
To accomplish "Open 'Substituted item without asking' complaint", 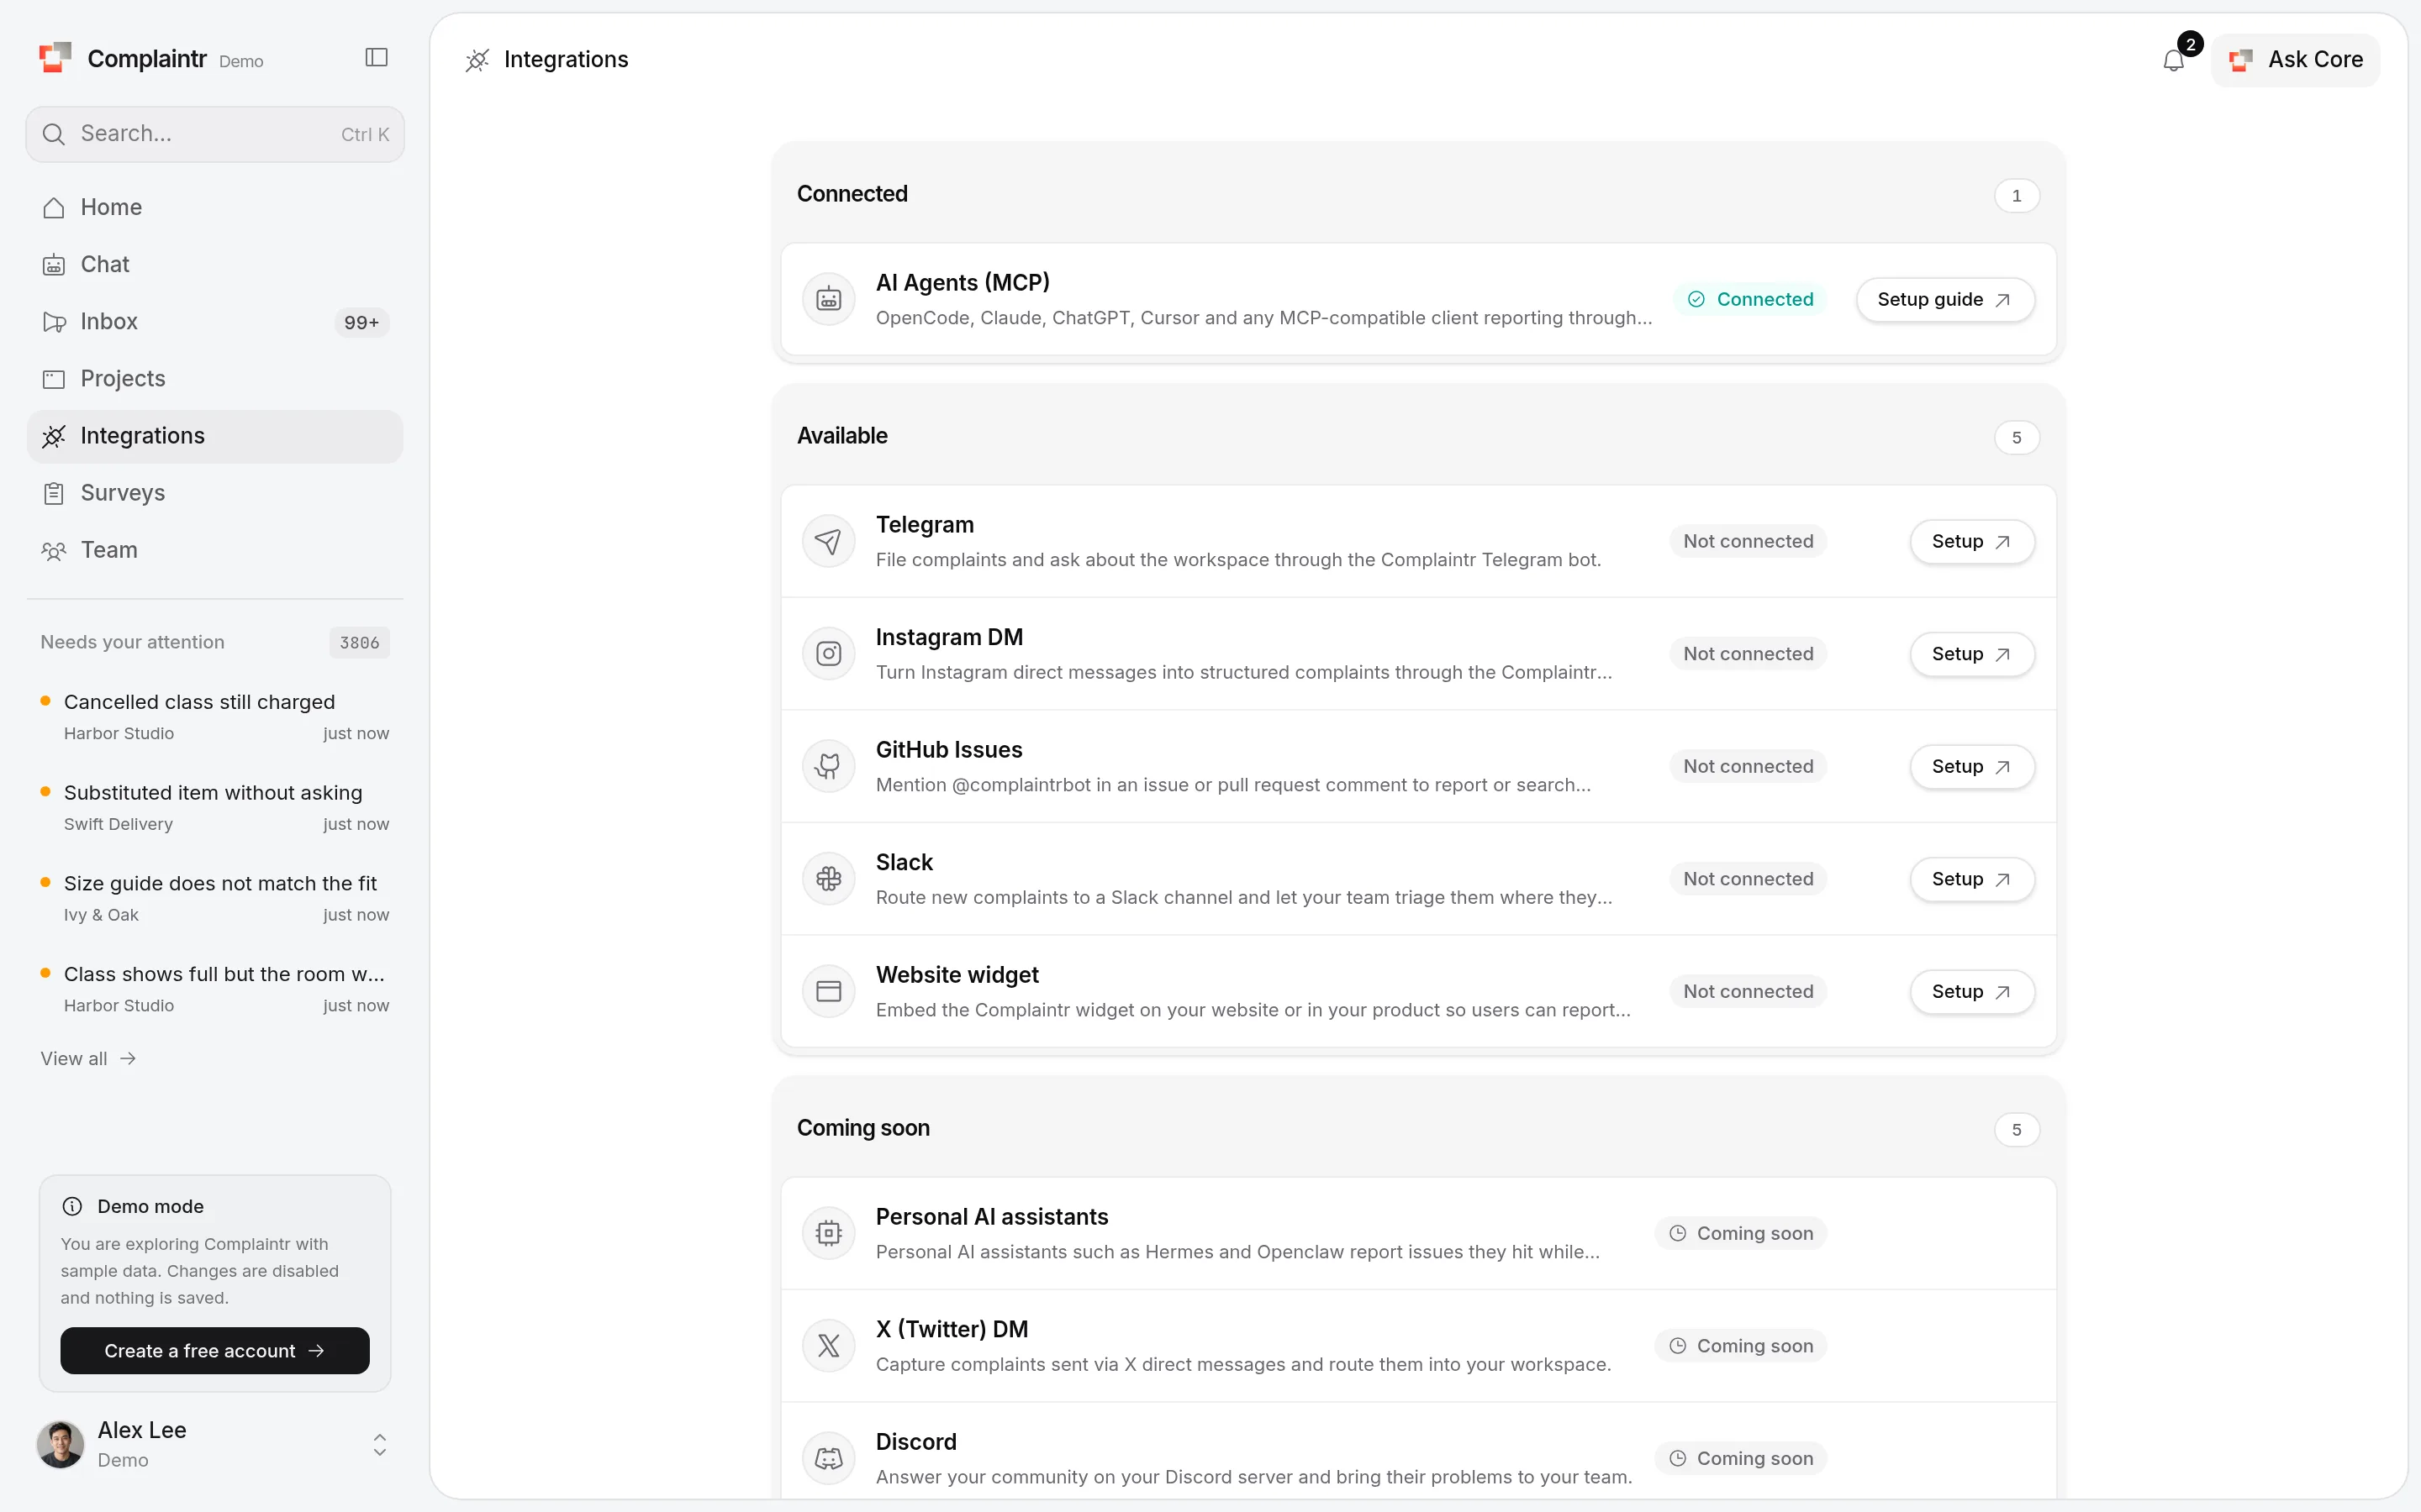I will point(215,807).
